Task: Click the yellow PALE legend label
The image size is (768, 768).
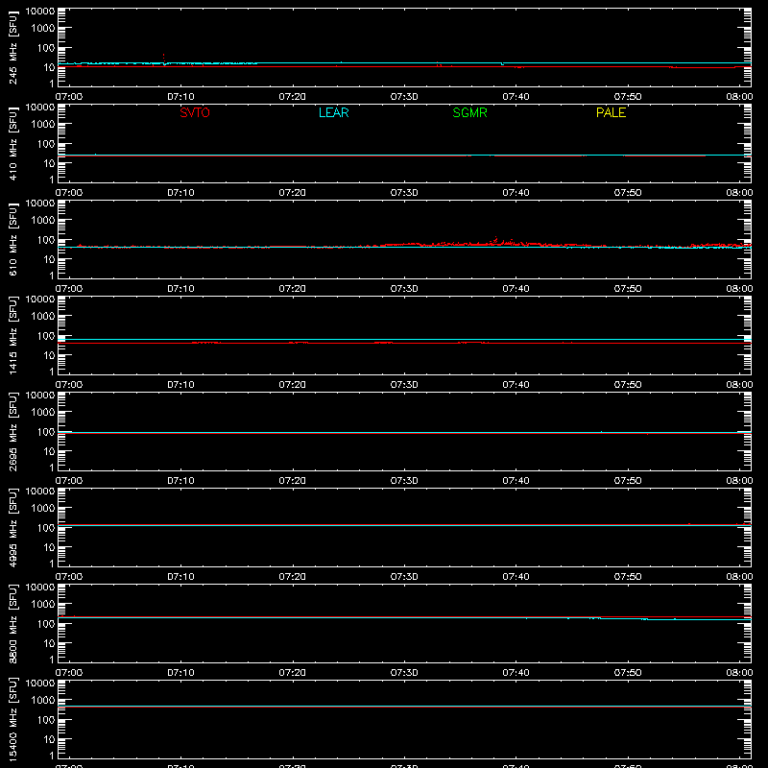Action: [611, 112]
